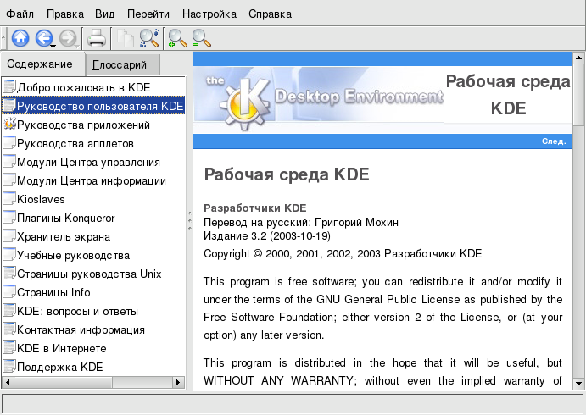586x415 pixels.
Task: Select Страницы Info entry
Action: tap(53, 292)
